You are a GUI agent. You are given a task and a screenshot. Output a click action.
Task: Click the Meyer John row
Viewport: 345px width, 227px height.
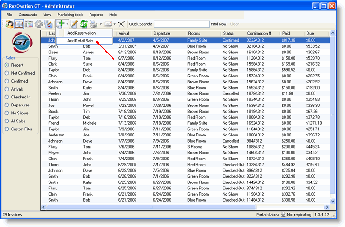[185, 152]
